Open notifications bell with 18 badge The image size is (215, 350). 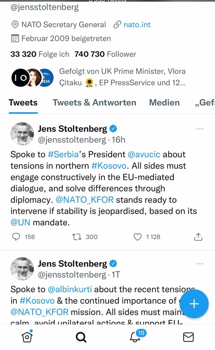[x=135, y=337]
